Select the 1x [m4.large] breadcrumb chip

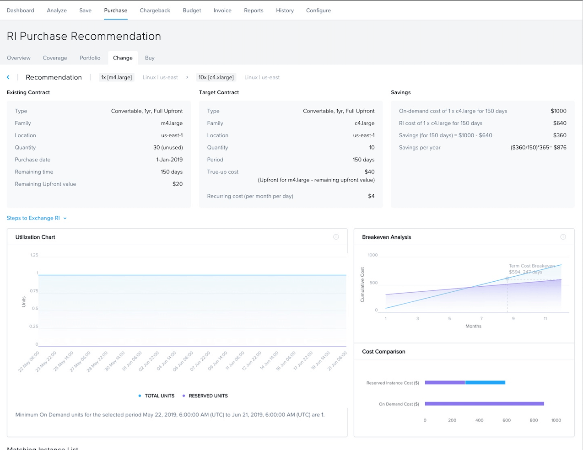(x=117, y=77)
